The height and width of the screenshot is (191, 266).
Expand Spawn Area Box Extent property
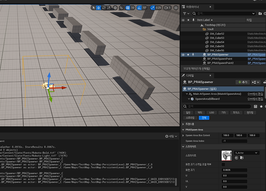point(183,135)
